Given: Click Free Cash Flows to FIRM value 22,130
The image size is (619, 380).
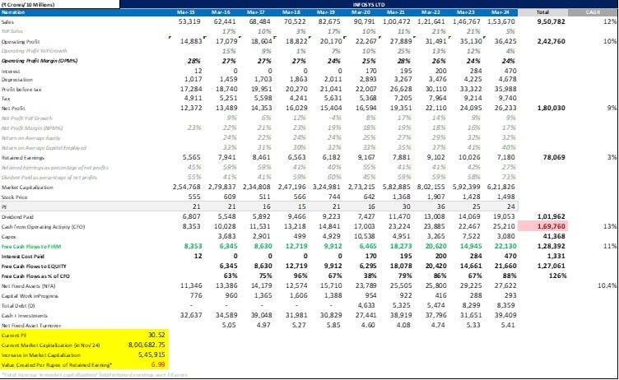Looking at the screenshot, I should coord(505,246).
